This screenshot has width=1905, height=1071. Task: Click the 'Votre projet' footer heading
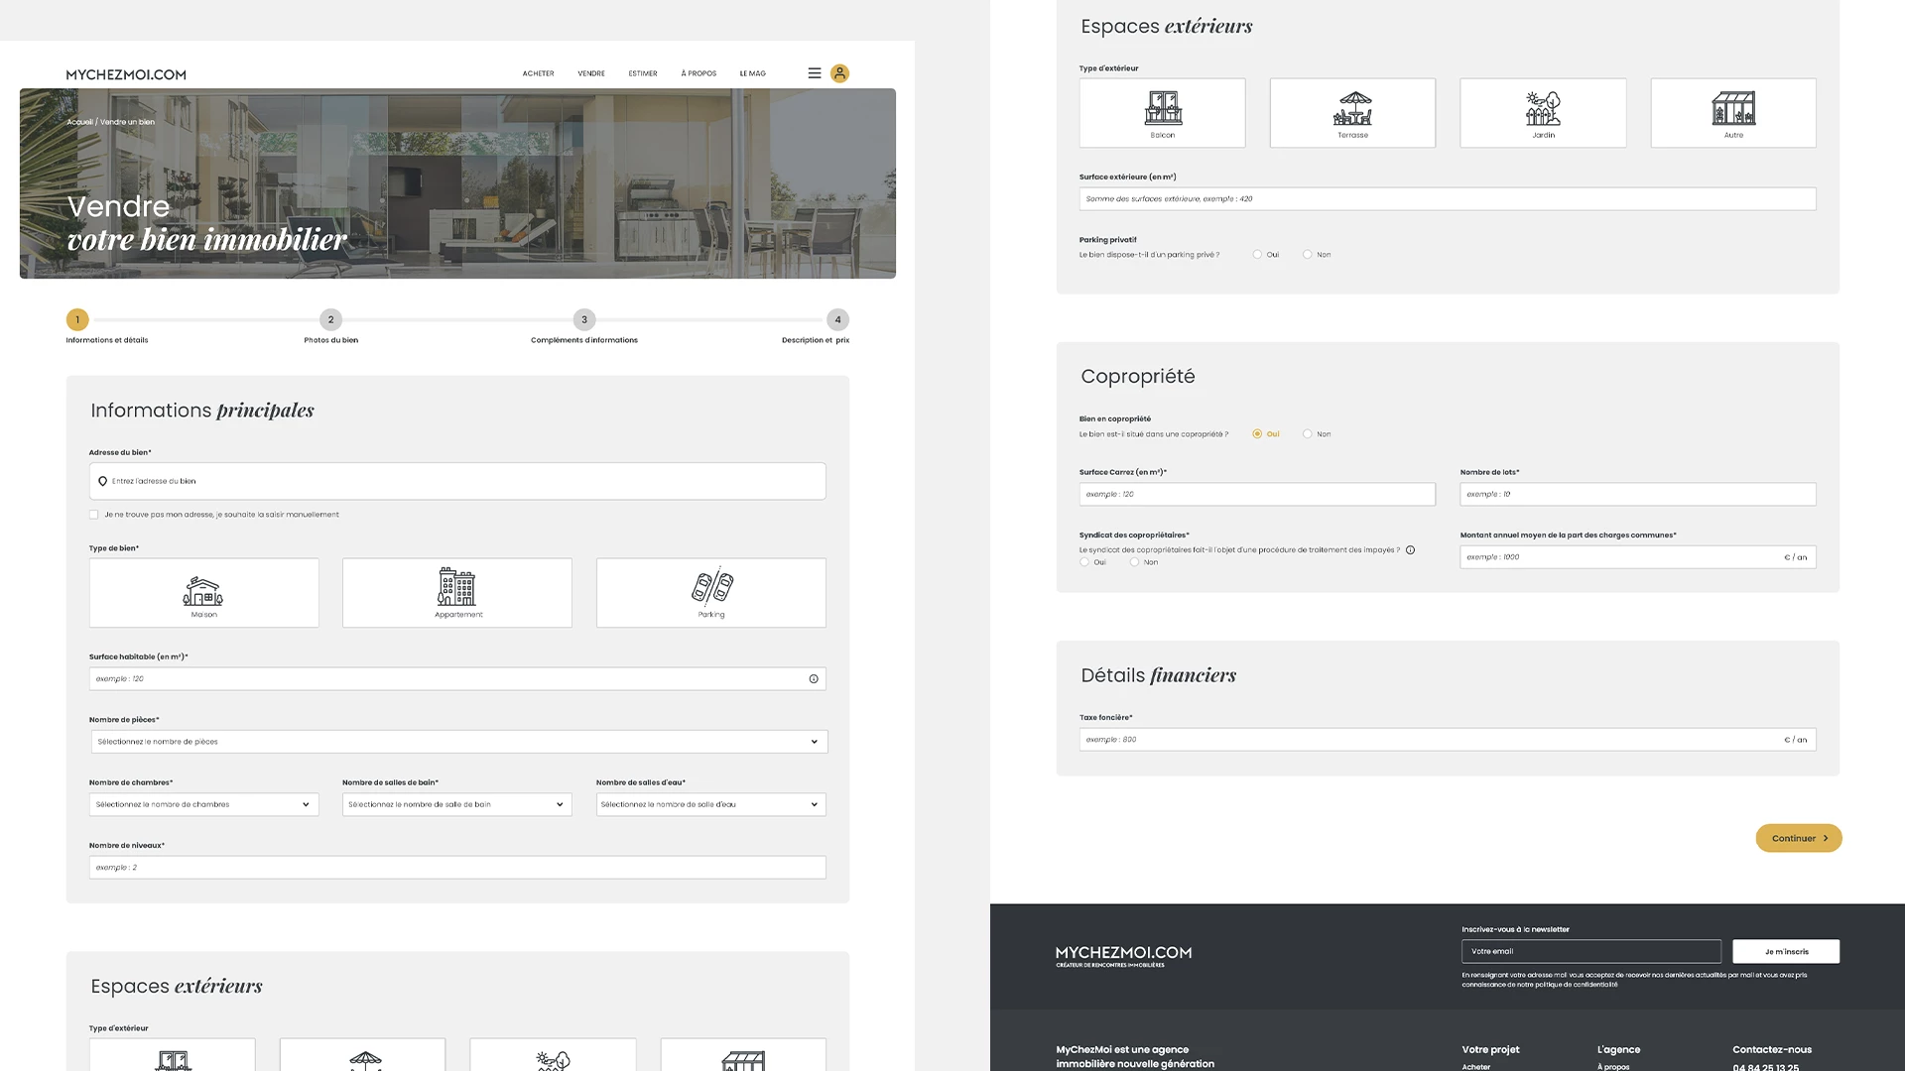coord(1490,1049)
